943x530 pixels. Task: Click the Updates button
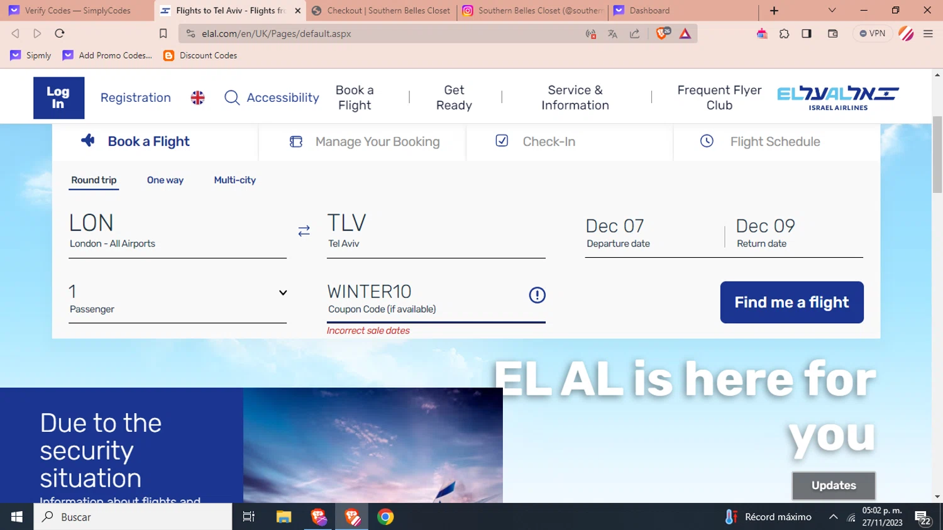pos(834,485)
